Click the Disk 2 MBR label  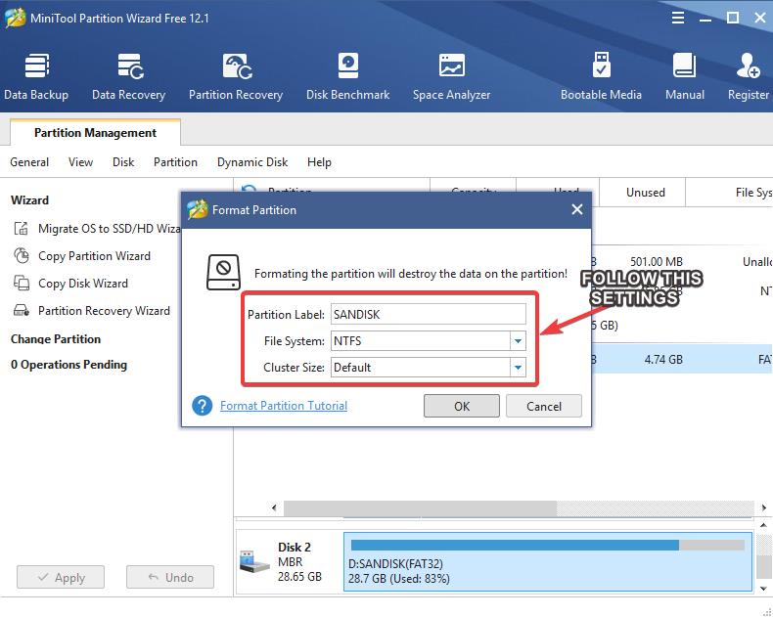click(x=295, y=562)
